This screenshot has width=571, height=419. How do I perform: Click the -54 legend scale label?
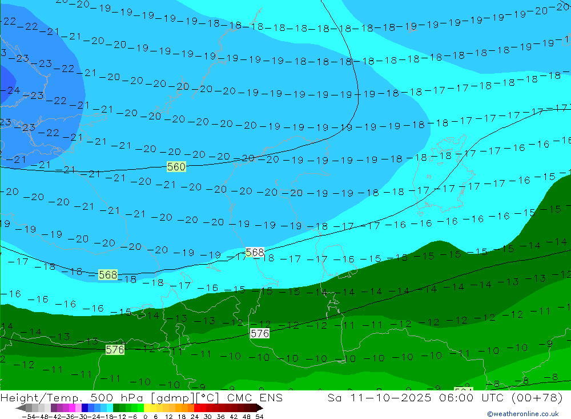29,417
